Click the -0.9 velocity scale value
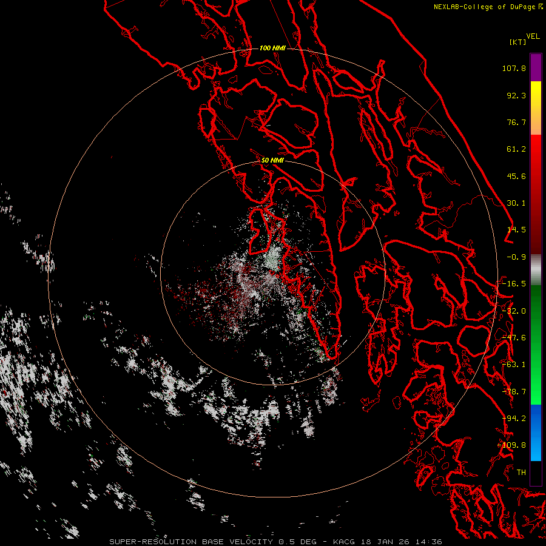The height and width of the screenshot is (546, 546). 516,257
